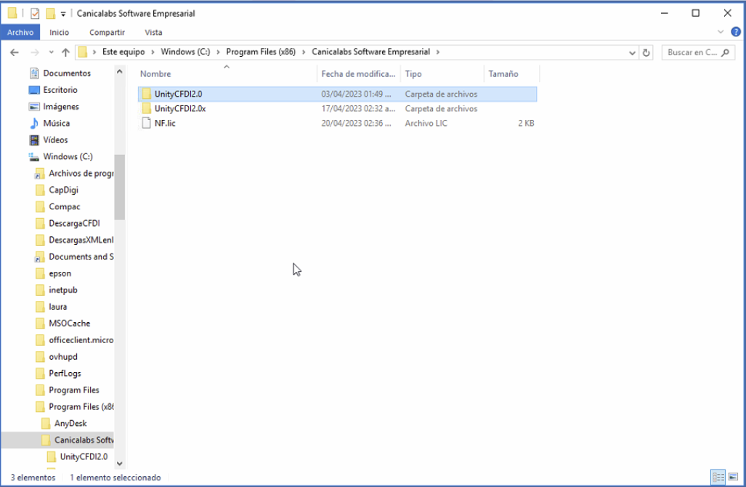
Task: Open the Compartir ribbon tab
Action: (107, 33)
